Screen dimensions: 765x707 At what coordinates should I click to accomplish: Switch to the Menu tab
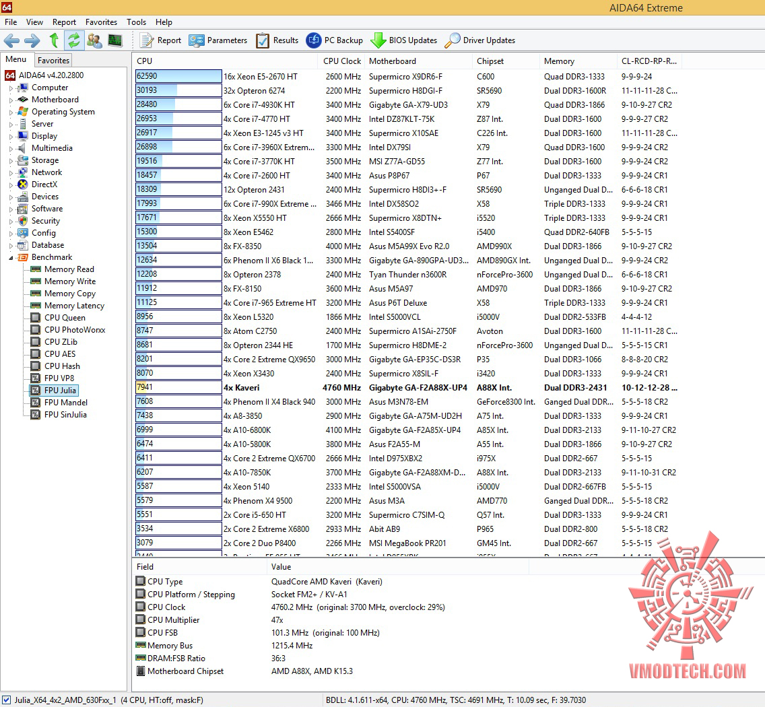coord(16,59)
